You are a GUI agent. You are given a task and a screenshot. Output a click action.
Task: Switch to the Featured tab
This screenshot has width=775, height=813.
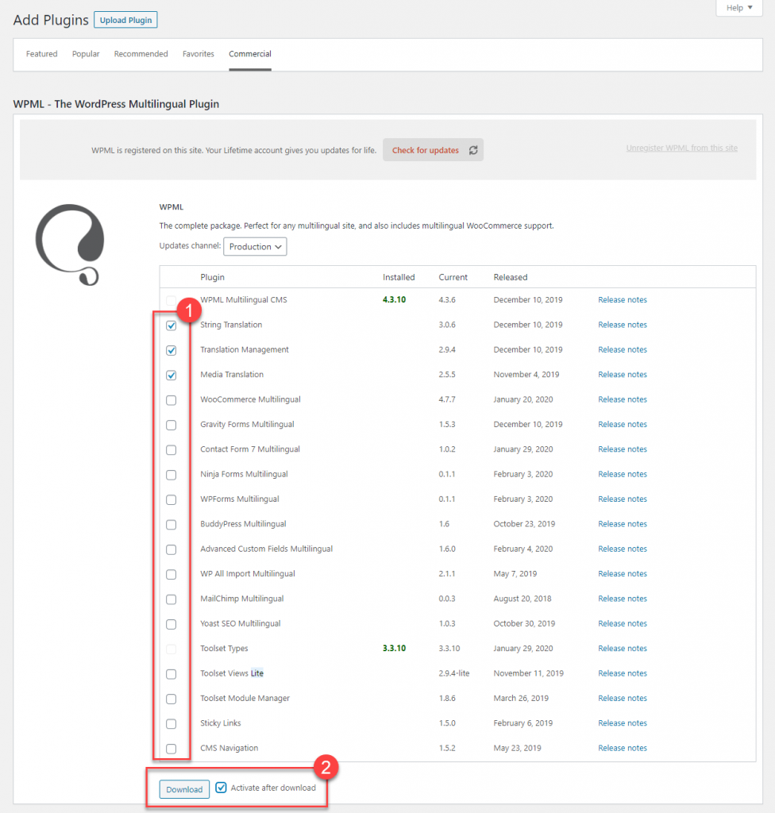click(41, 53)
